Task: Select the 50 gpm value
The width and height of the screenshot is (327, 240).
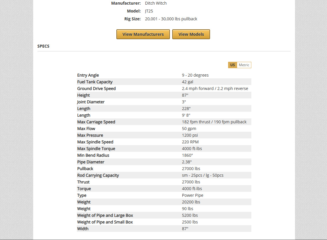Action: pos(189,129)
